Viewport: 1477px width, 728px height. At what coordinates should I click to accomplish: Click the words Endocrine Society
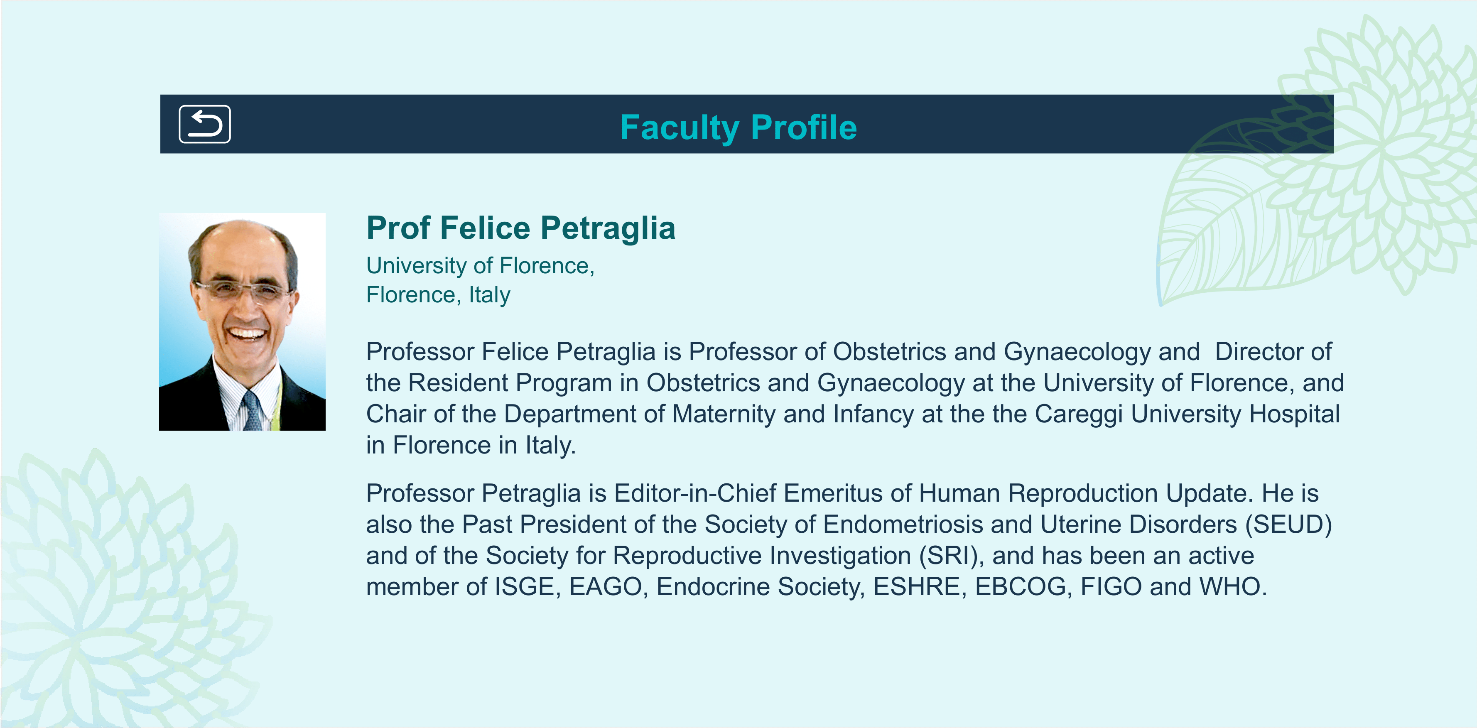[760, 586]
